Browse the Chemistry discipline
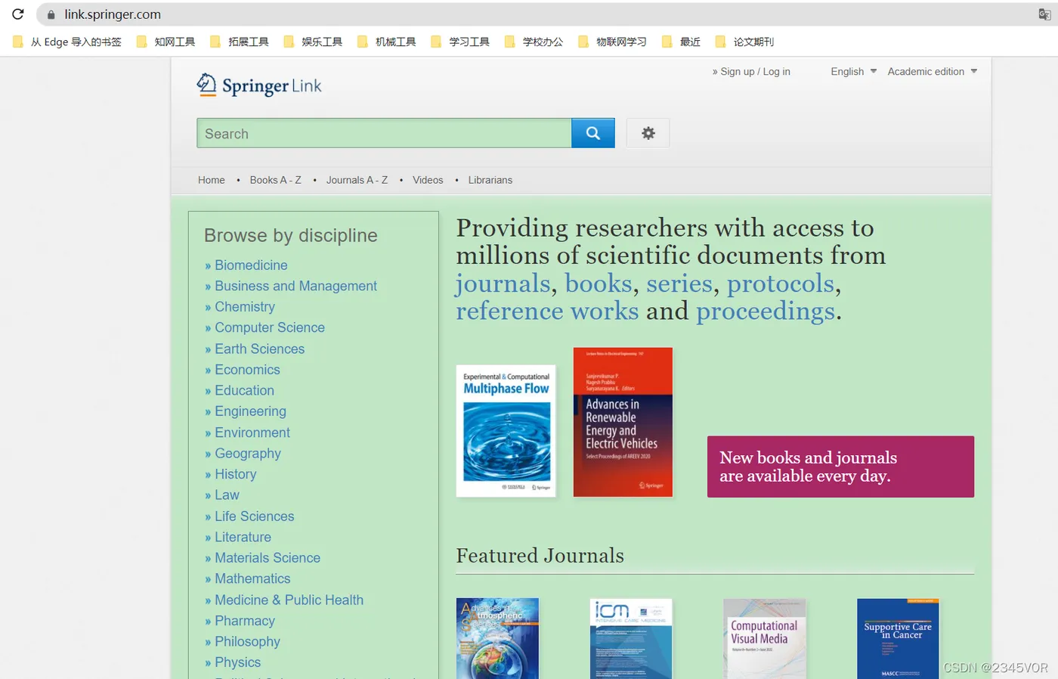The width and height of the screenshot is (1058, 679). pyautogui.click(x=245, y=307)
